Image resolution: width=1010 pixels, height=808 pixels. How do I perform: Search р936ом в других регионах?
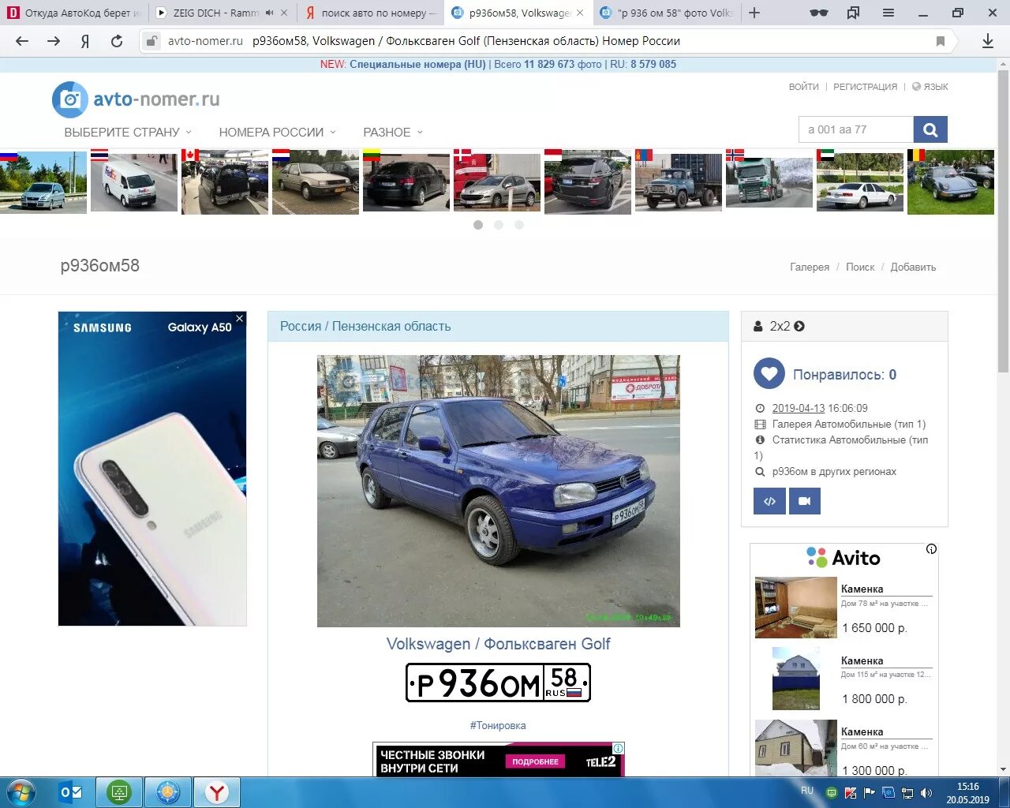[x=834, y=471]
